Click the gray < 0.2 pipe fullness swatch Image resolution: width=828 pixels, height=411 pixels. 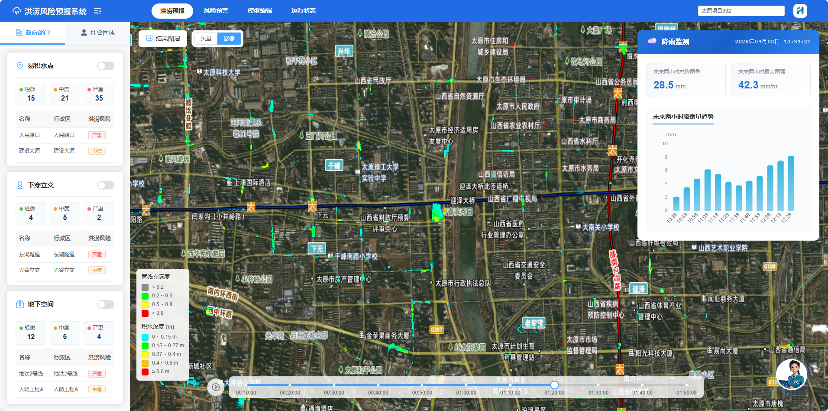click(145, 287)
